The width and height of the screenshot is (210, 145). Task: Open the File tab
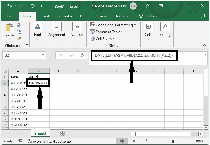point(10,16)
